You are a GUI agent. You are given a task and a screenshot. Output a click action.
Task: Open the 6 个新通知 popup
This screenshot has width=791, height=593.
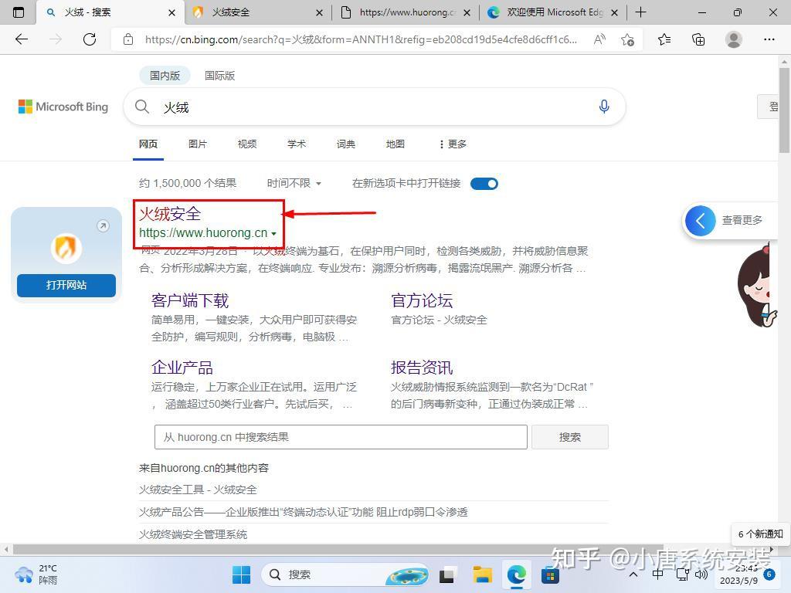tap(760, 534)
